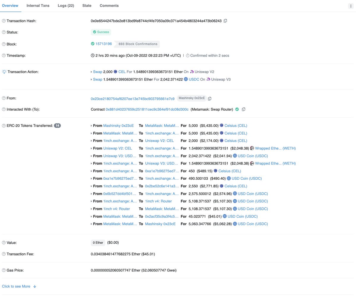Viewport: 356px width, 296px height.
Task: Click the help icon beside Transaction Hash
Action: [x=4, y=21]
